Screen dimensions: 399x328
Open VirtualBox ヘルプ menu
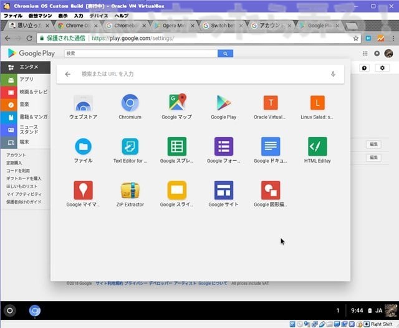(x=122, y=16)
